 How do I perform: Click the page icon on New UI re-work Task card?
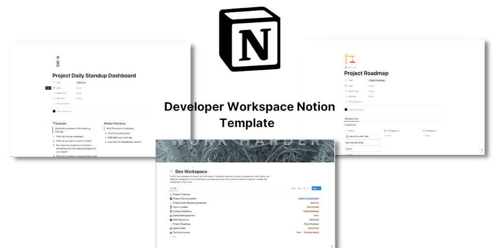[x=347, y=136]
